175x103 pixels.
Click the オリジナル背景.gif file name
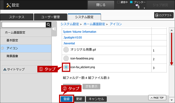coord(83,50)
